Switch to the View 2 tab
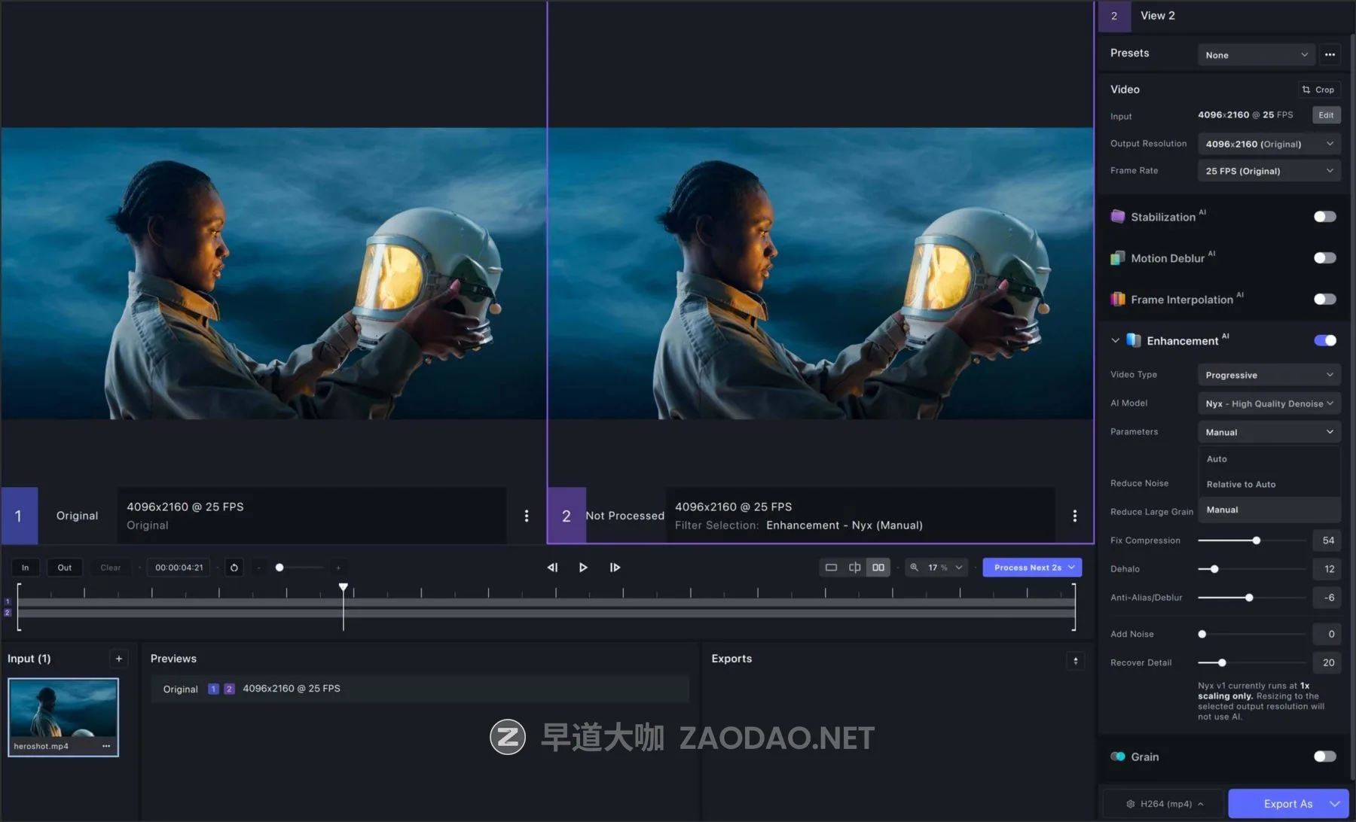Image resolution: width=1356 pixels, height=822 pixels. (1157, 15)
